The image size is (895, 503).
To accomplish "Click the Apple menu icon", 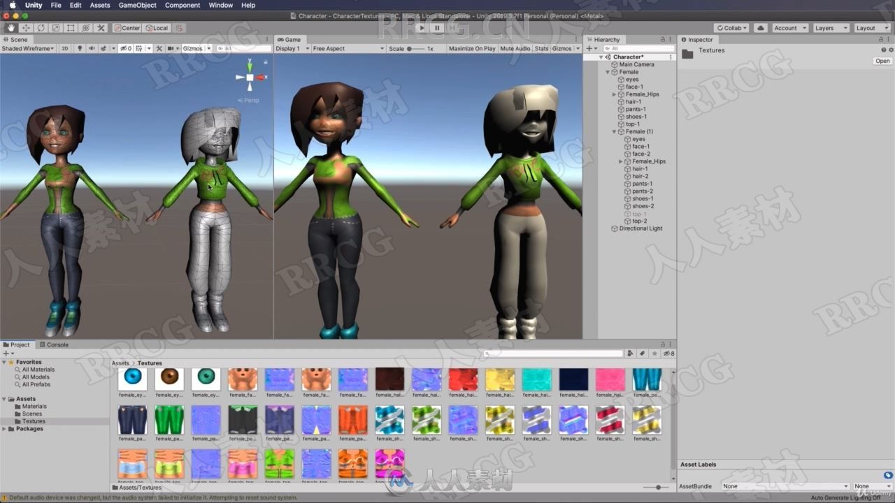I will 12,5.
